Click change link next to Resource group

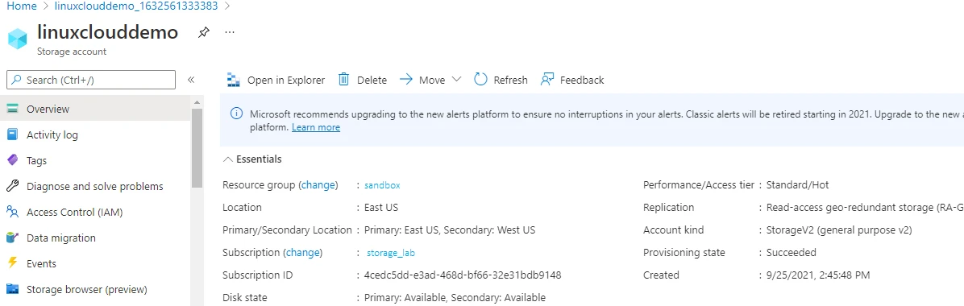[x=318, y=185]
